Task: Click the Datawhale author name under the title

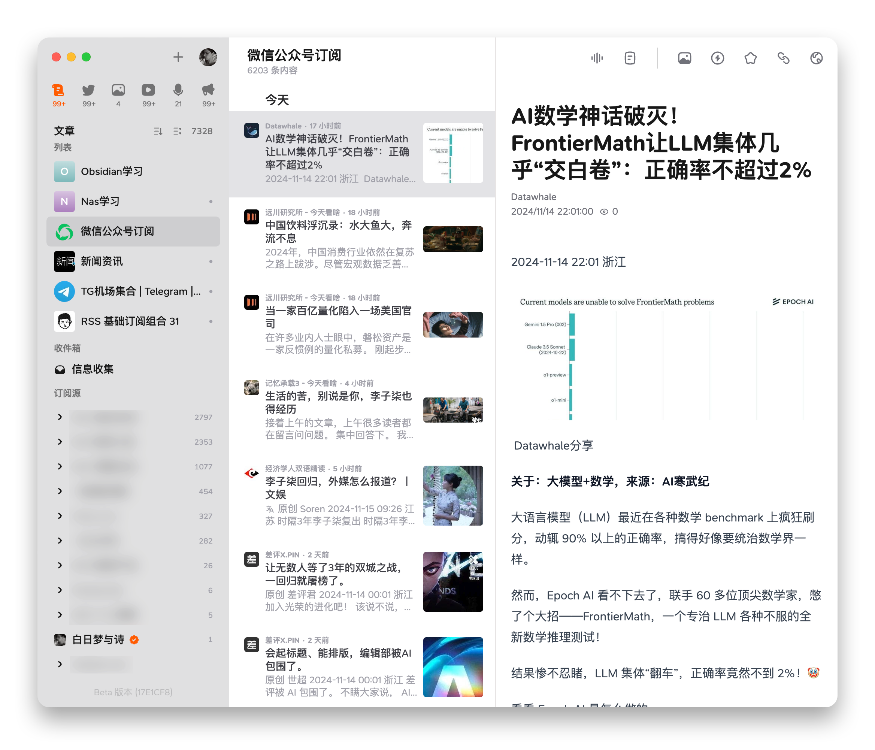Action: (x=533, y=197)
